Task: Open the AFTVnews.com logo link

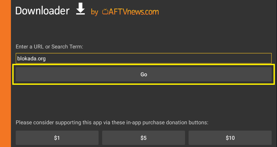Action: tap(130, 12)
